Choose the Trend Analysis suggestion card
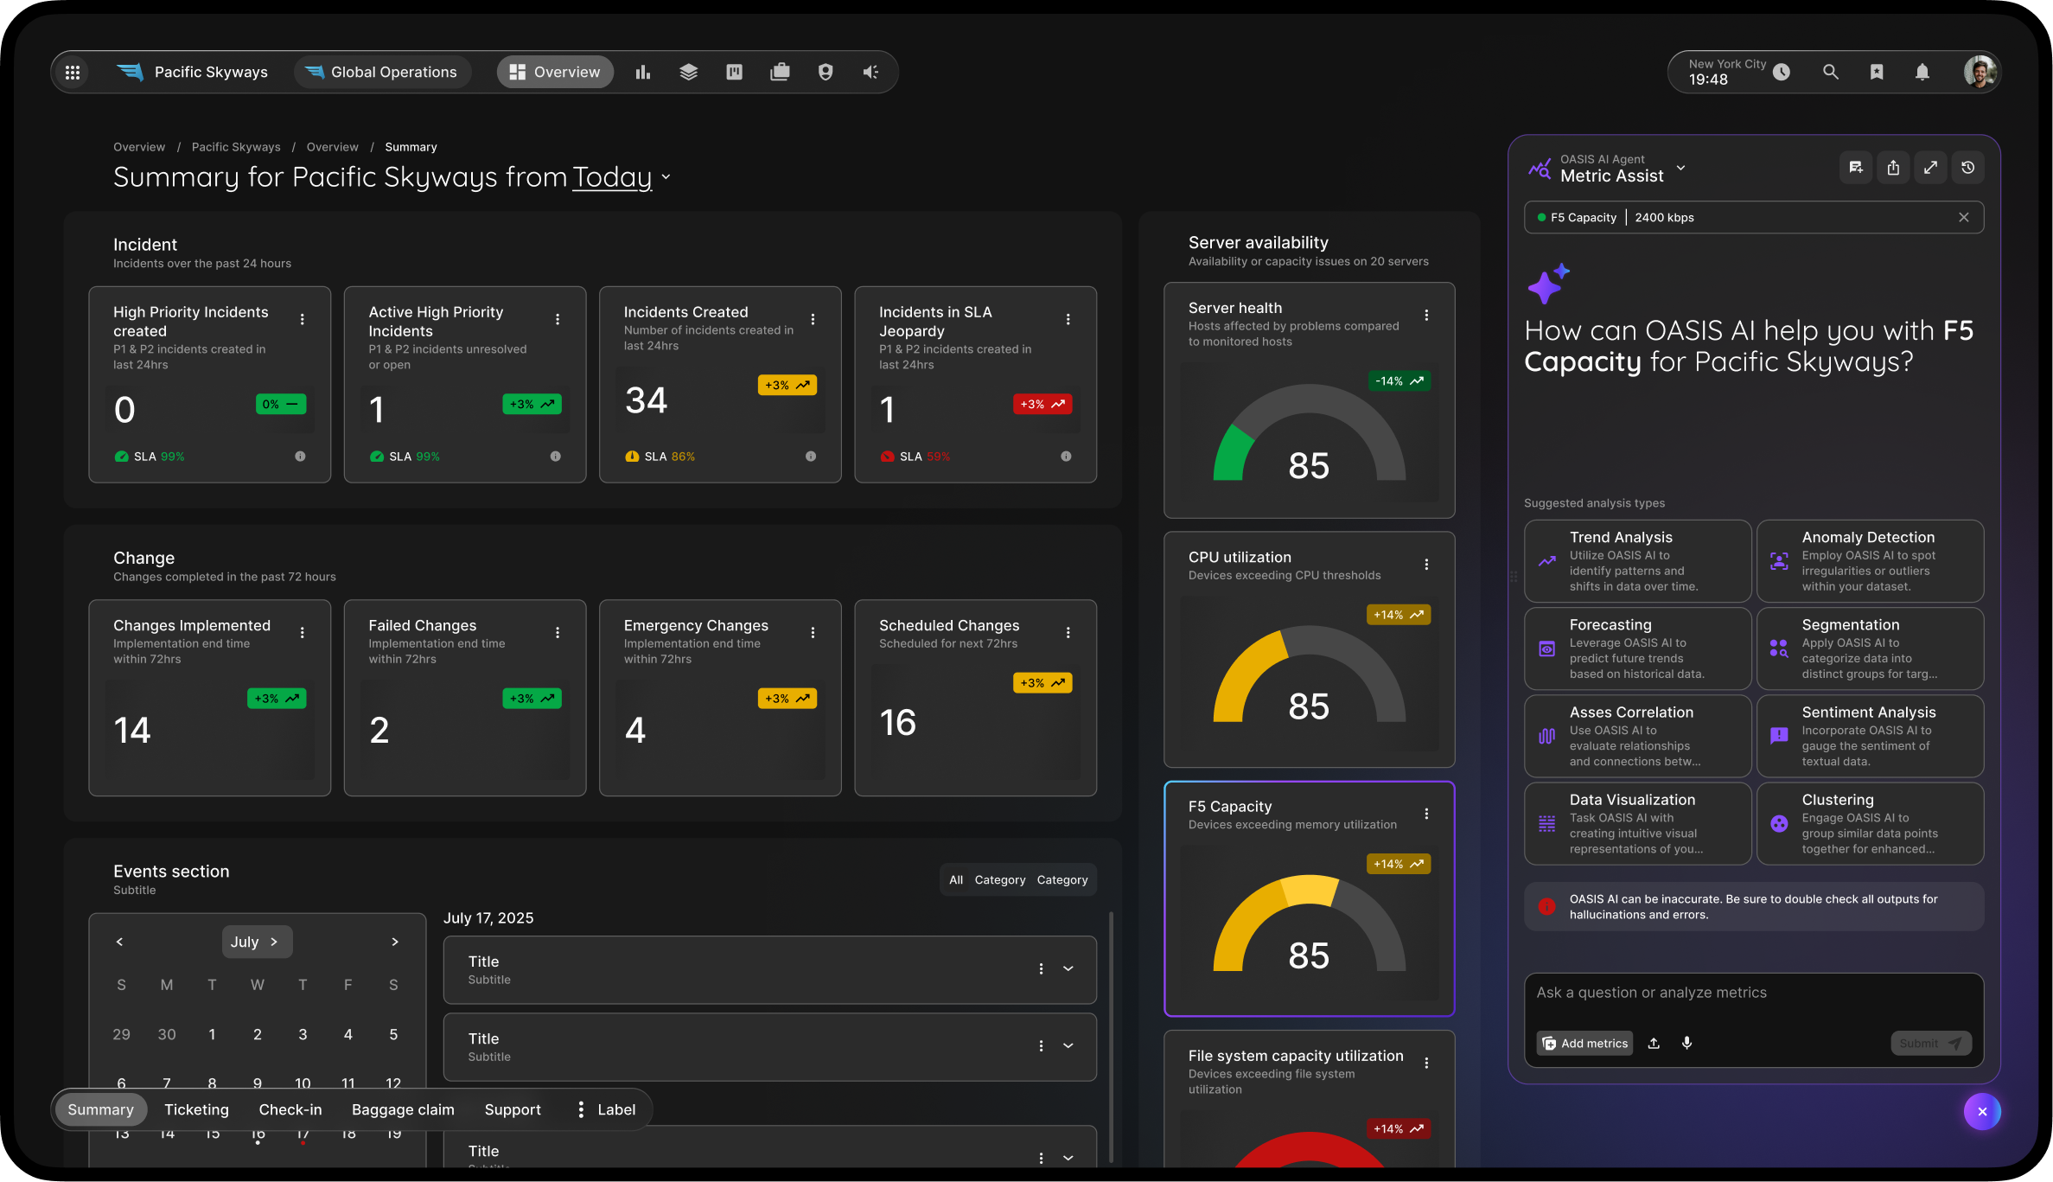Viewport: 2053px width, 1182px height. (1637, 561)
